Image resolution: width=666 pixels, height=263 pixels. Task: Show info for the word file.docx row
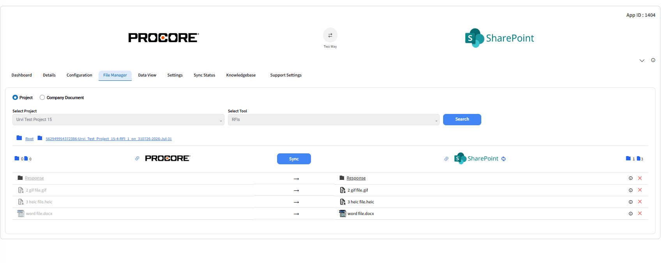pos(631,214)
